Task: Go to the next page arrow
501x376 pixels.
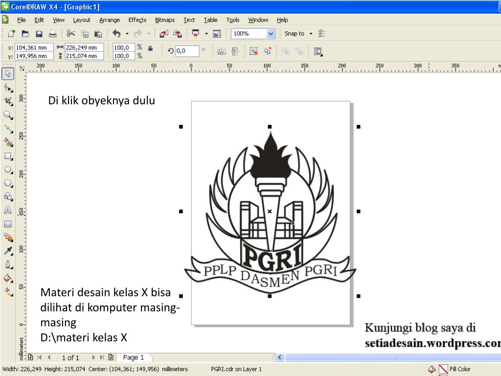Action: pyautogui.click(x=93, y=357)
